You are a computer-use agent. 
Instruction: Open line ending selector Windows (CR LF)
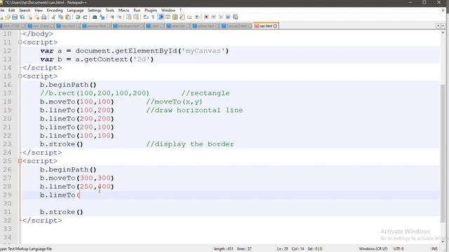pos(373,248)
